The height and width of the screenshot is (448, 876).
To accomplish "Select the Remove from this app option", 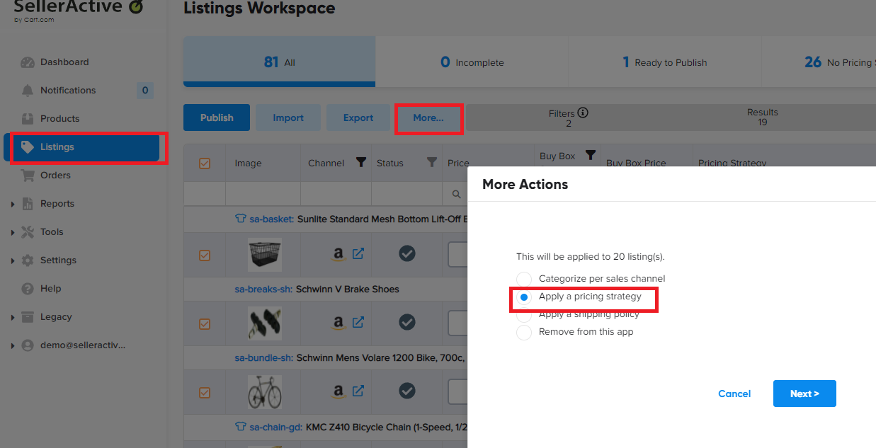I will click(x=524, y=332).
